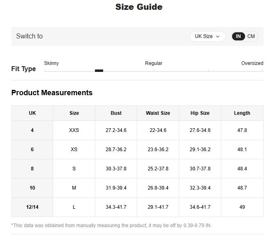This screenshot has width=275, height=239.
Task: Open the UK Size dropdown
Action: 207,36
